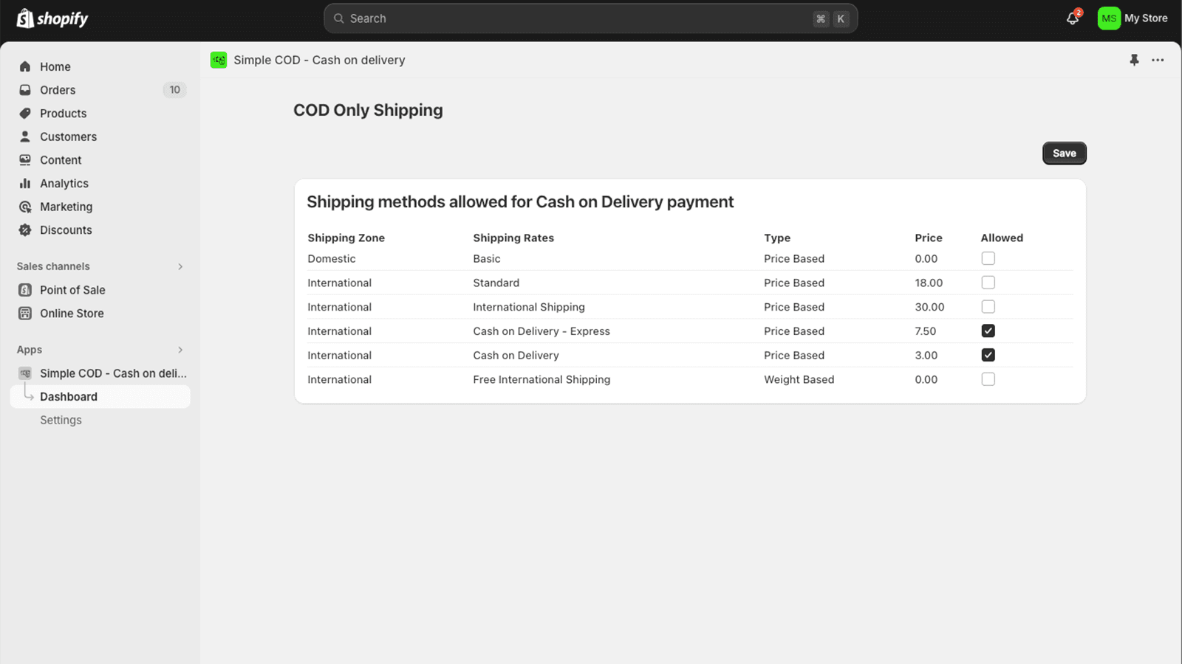1182x664 pixels.
Task: Save the COD shipping settings
Action: pos(1064,153)
